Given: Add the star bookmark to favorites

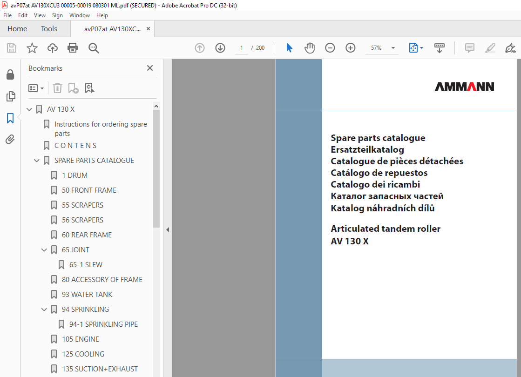Looking at the screenshot, I should (32, 48).
